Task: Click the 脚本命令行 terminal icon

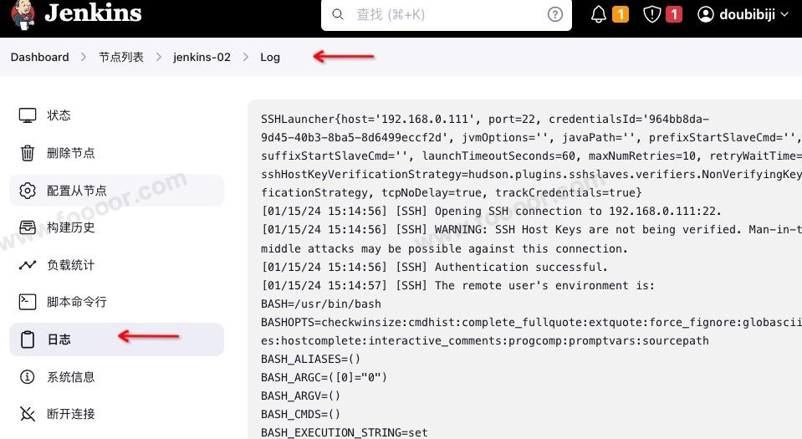Action: pyautogui.click(x=28, y=302)
